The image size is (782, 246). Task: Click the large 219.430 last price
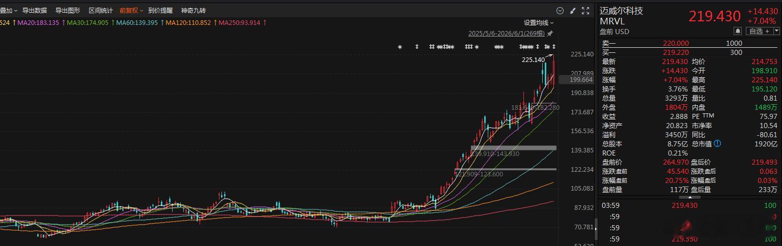(x=715, y=16)
